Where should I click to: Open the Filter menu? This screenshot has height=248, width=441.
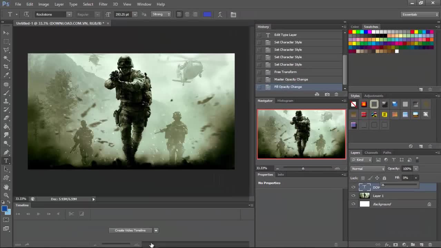pos(103,4)
